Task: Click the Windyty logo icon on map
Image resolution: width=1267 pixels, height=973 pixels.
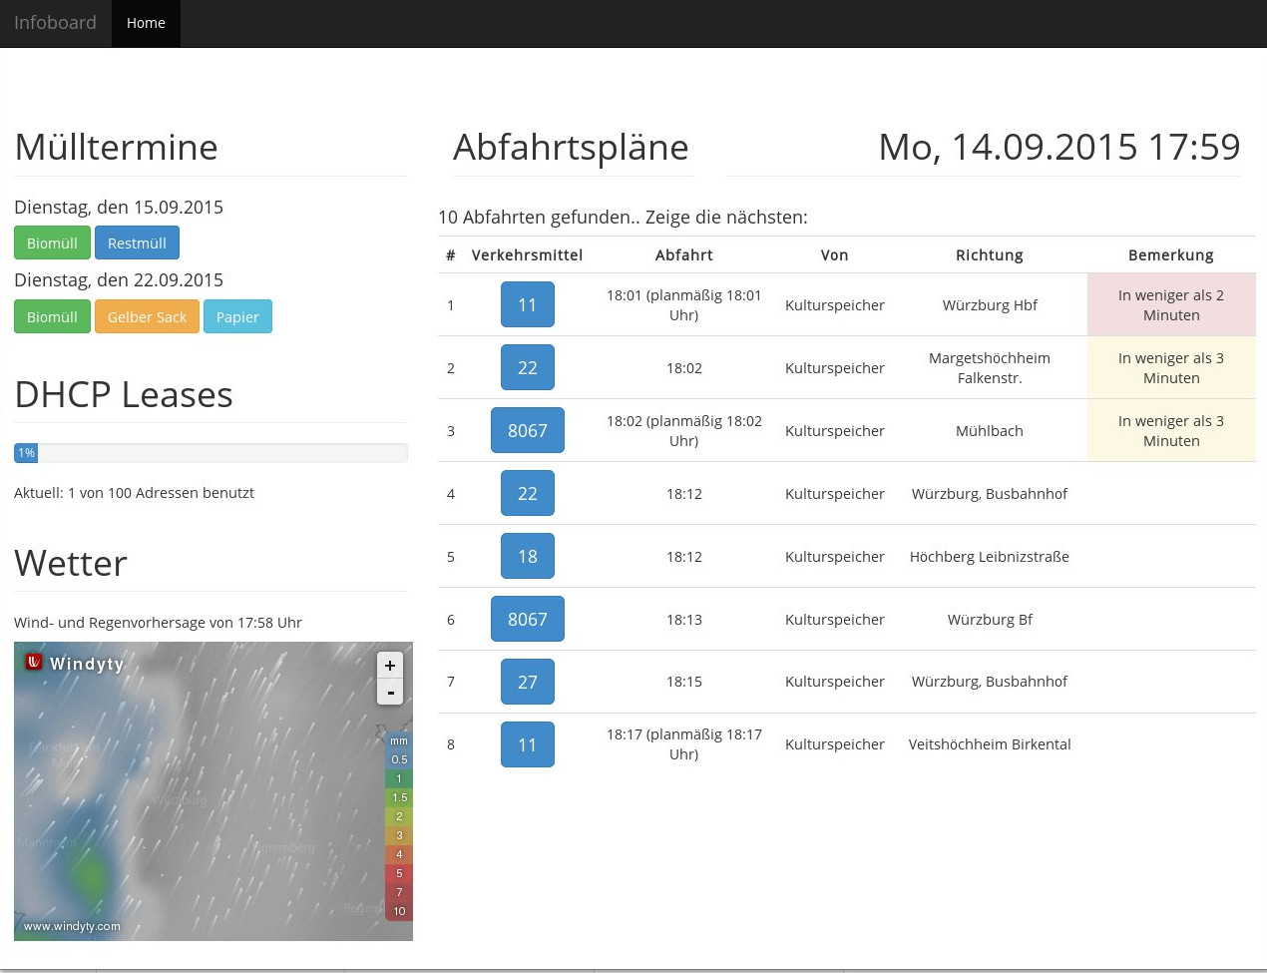Action: click(x=34, y=662)
